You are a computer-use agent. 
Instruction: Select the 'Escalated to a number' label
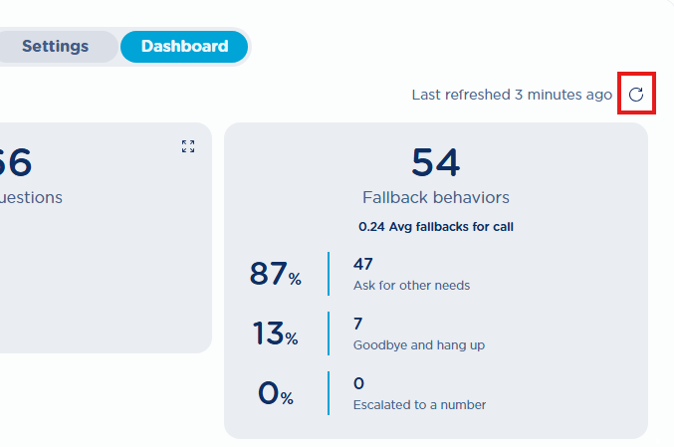click(x=419, y=405)
